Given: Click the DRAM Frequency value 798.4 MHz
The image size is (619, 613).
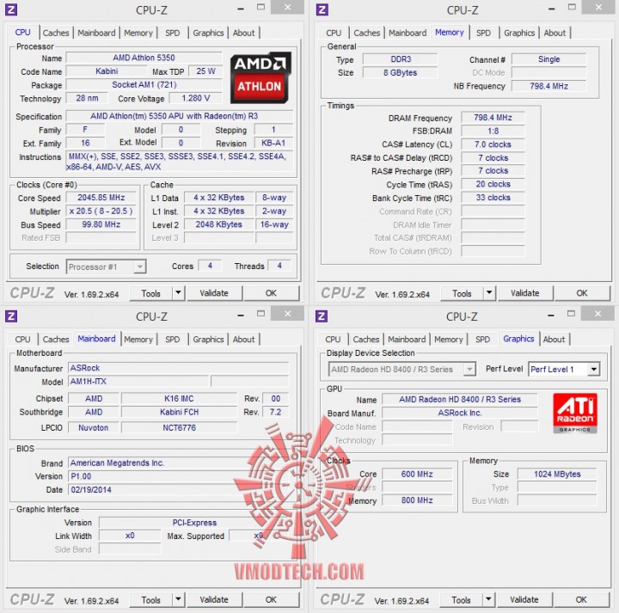Looking at the screenshot, I should point(493,117).
